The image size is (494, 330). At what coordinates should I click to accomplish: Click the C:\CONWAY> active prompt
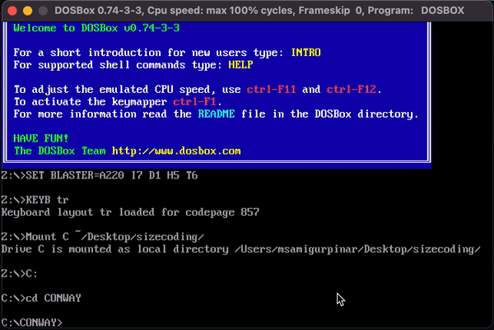point(32,323)
